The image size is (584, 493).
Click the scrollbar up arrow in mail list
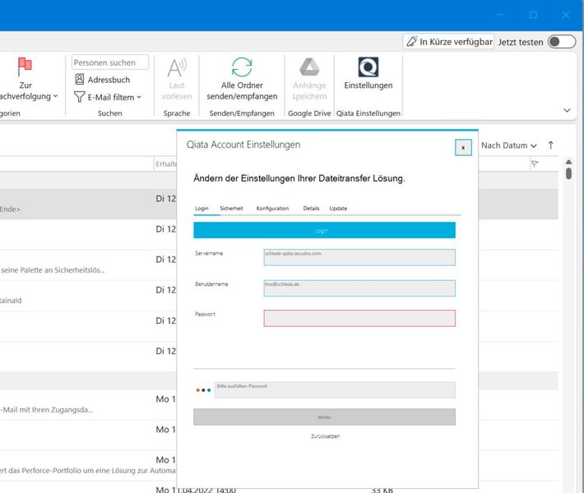click(568, 162)
